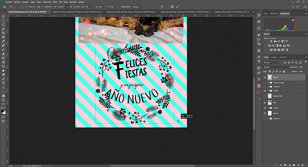The image size is (308, 167).
Task: Select the Crop tool
Action: point(3,33)
